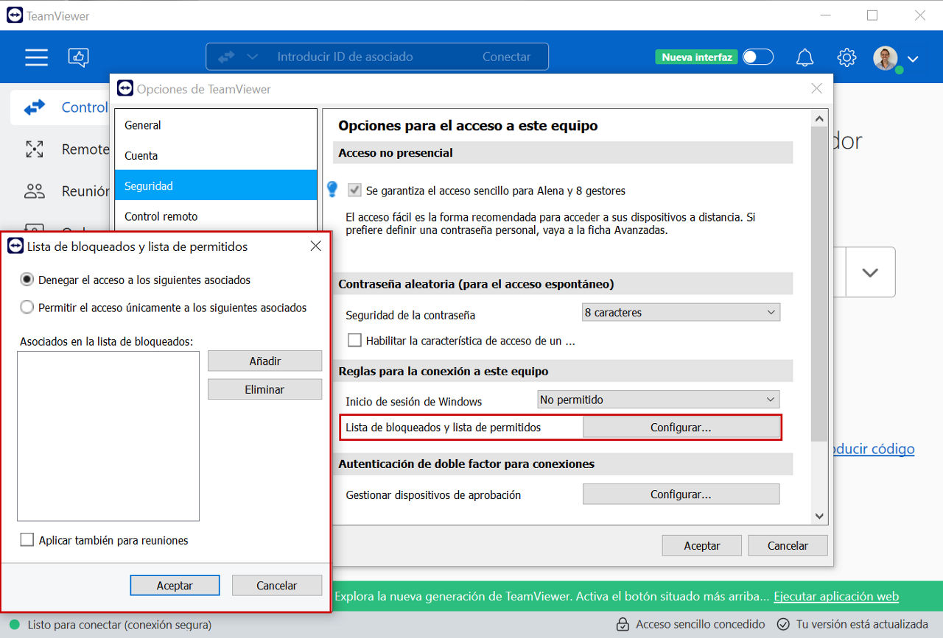Select the Control remoto options category

pos(215,216)
